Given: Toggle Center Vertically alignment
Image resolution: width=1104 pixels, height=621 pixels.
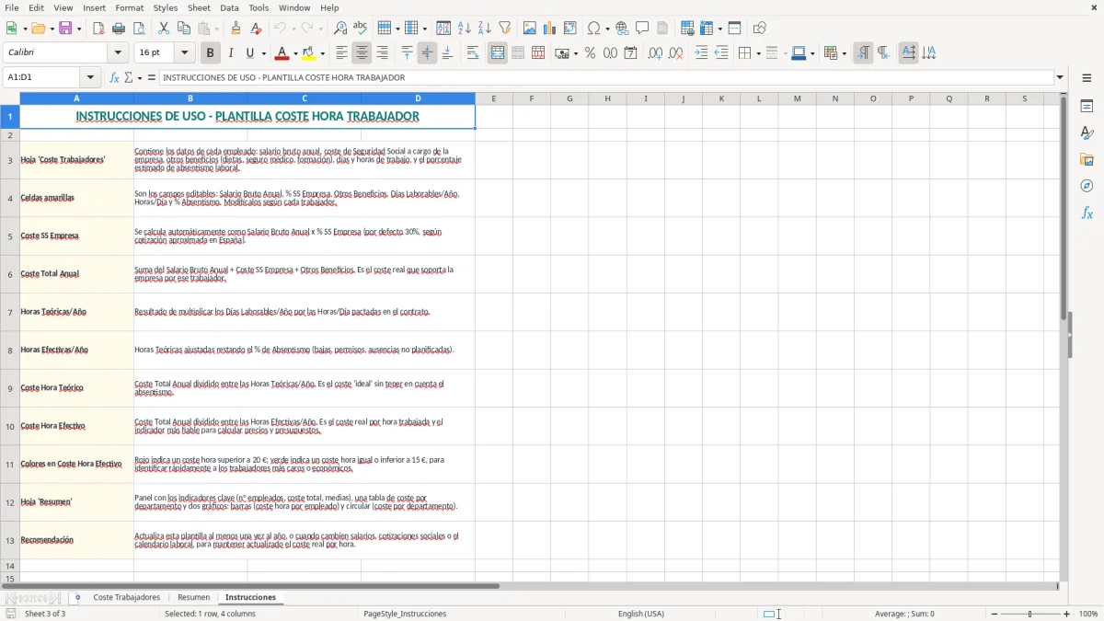Looking at the screenshot, I should 427,53.
